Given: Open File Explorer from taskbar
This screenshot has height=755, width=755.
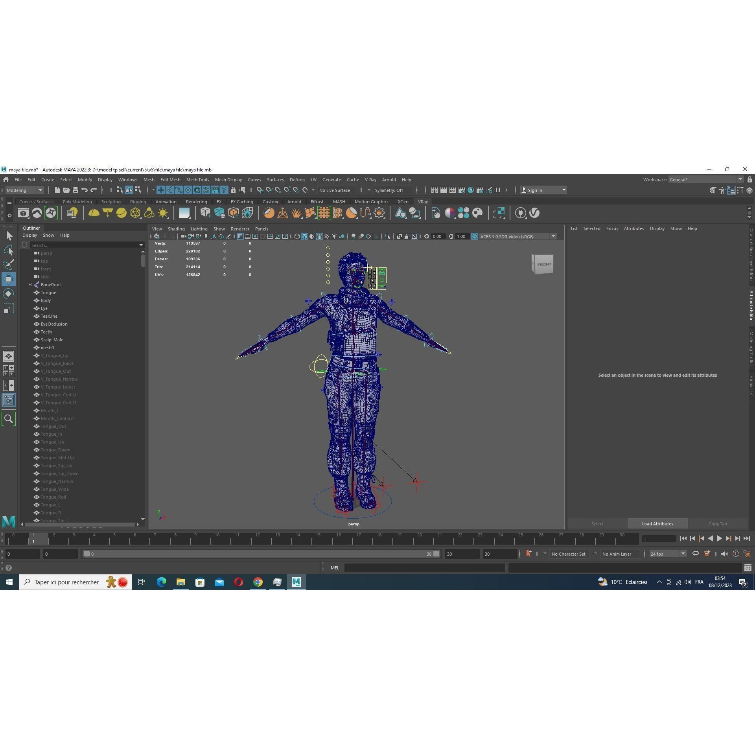Looking at the screenshot, I should (180, 582).
